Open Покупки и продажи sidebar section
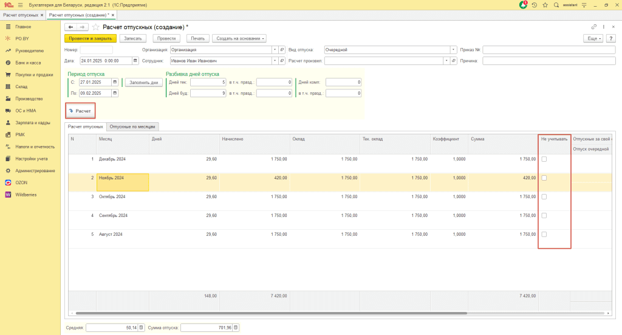 click(34, 75)
